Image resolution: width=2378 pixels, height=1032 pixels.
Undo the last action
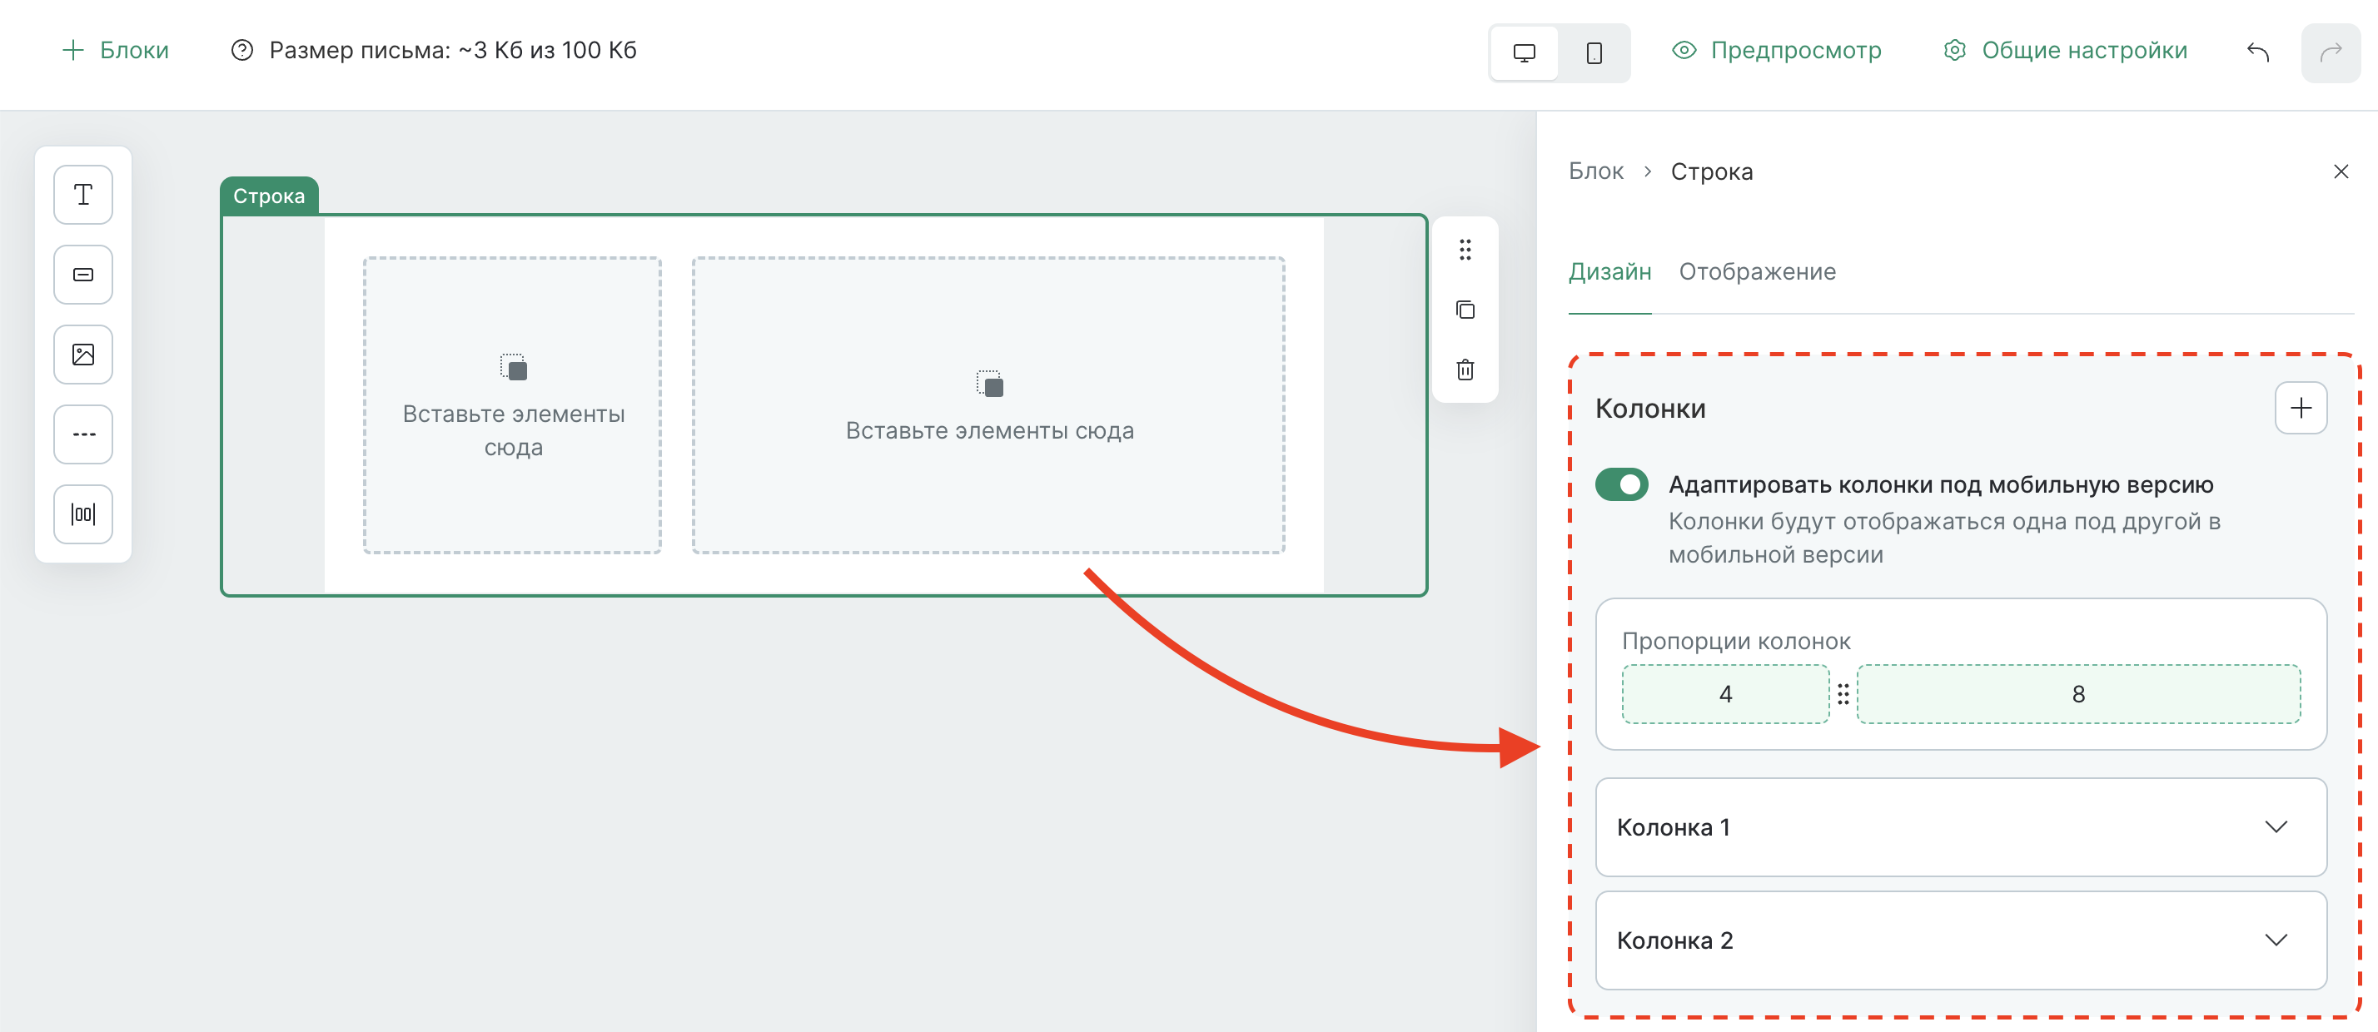pyautogui.click(x=2259, y=52)
